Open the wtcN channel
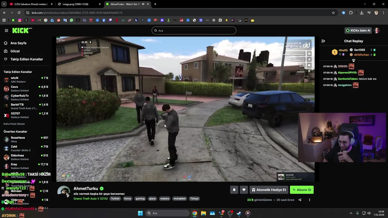This screenshot has width=388, height=218. coord(26,80)
